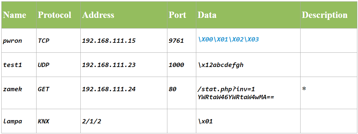
Task: Click the Description column header
Action: click(324, 15)
